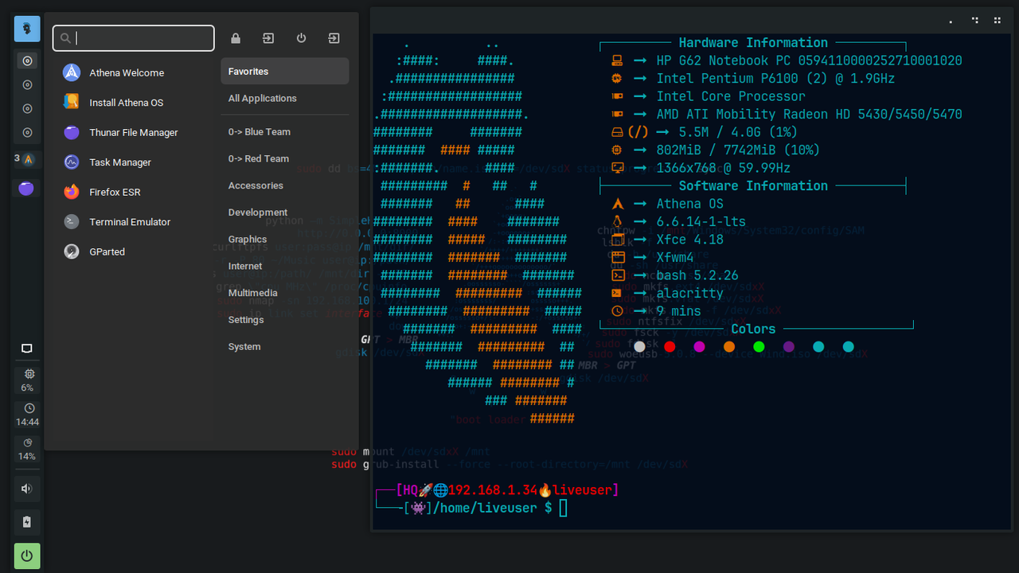Screen dimensions: 1019x573
Task: Open the 0-> Blue Team category
Action: pos(285,131)
